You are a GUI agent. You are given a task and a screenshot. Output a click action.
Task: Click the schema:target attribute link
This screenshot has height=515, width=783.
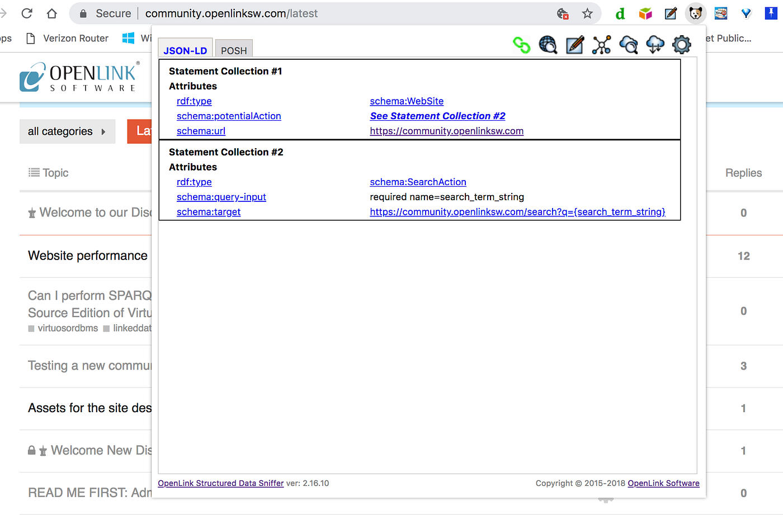[209, 212]
